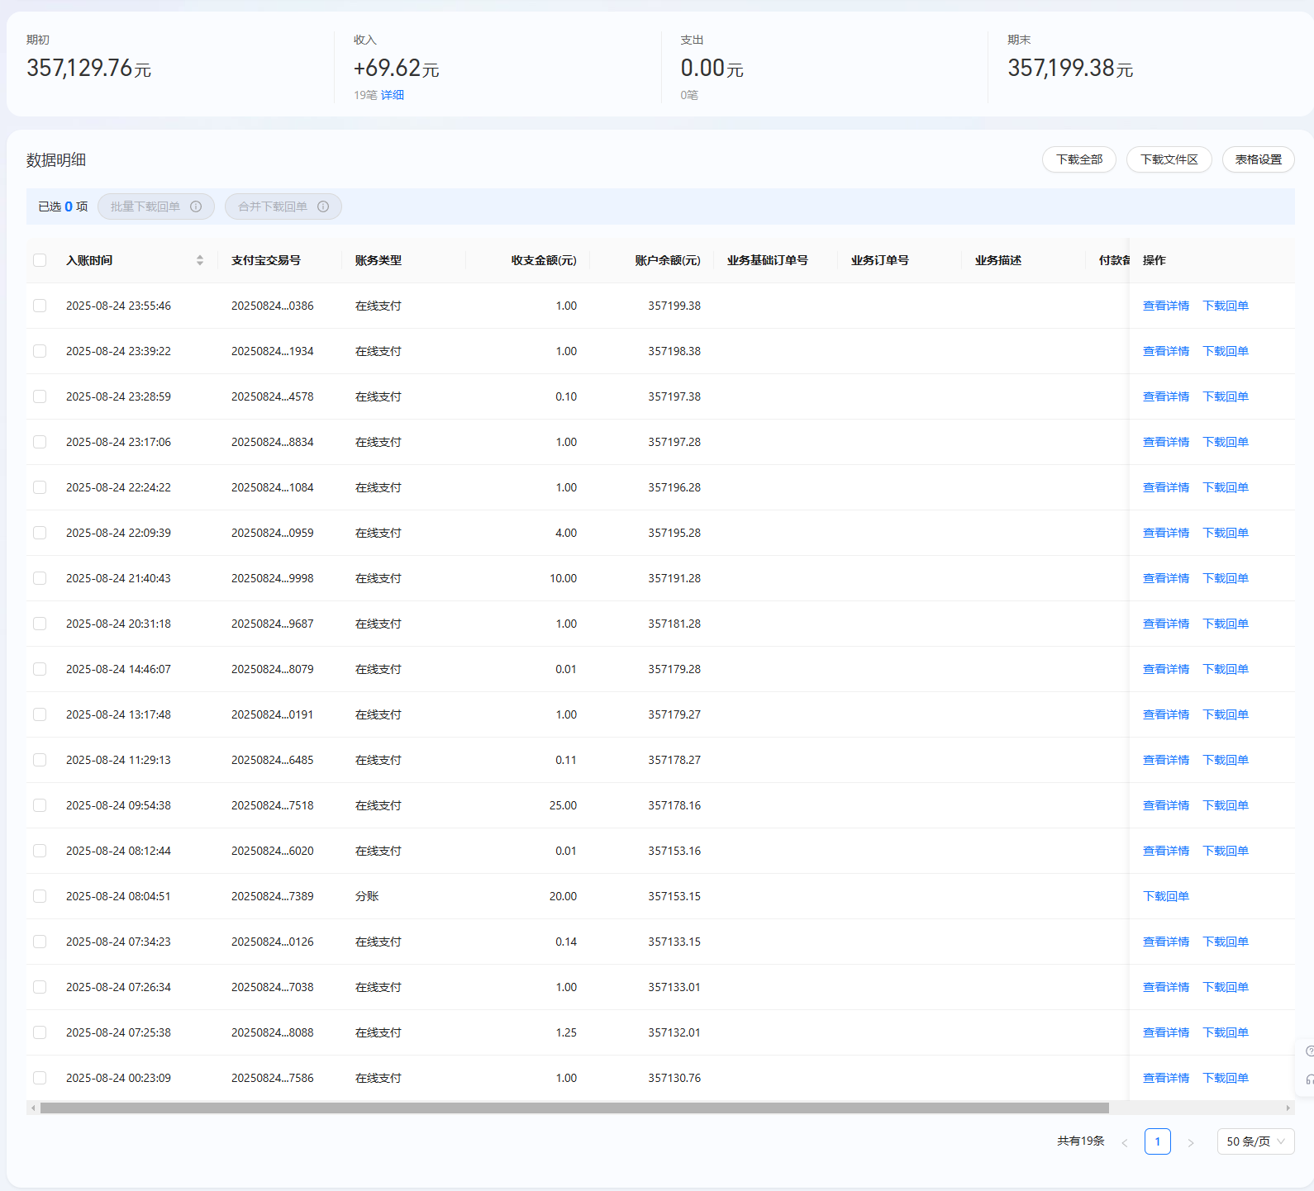Screen dimensions: 1314x1191
Task: Open the 50 条/页 page size dropdown
Action: [x=1254, y=1141]
